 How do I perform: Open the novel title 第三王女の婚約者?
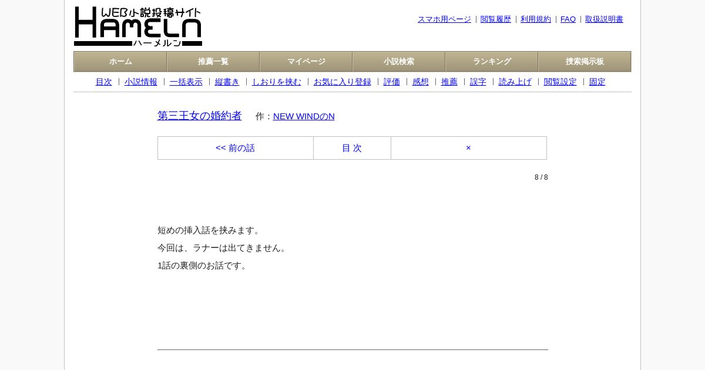tap(200, 116)
